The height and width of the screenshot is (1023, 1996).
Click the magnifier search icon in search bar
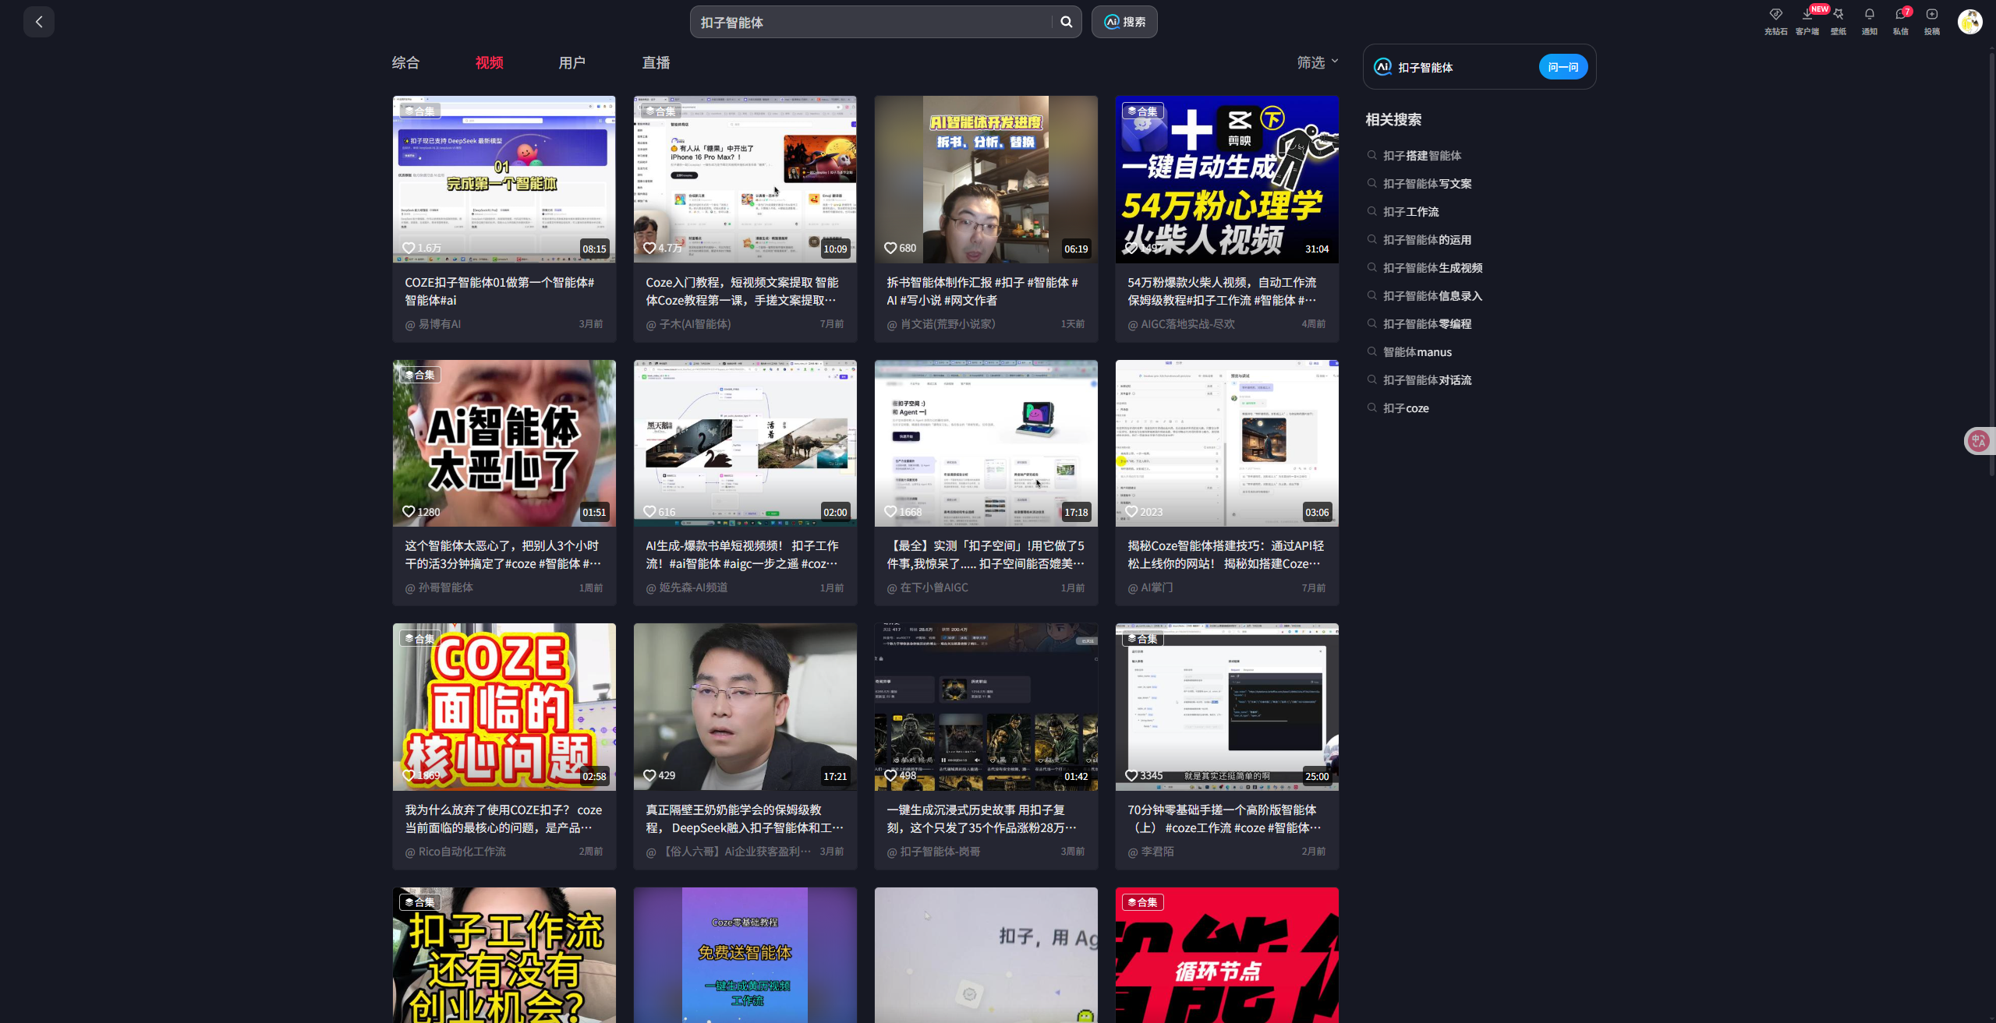pyautogui.click(x=1065, y=21)
